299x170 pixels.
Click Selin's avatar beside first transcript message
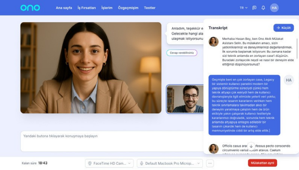[214, 42]
